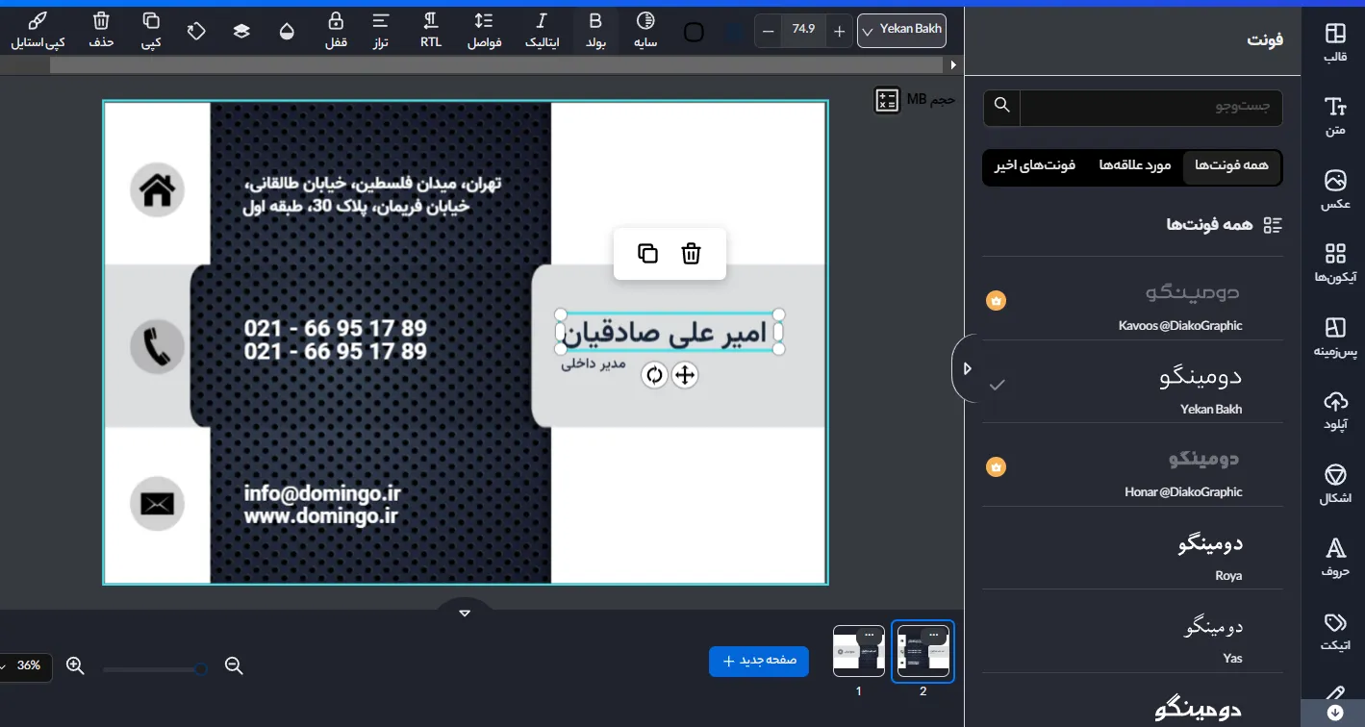
Task: Click the zoom-out magnifier icon
Action: (x=233, y=665)
